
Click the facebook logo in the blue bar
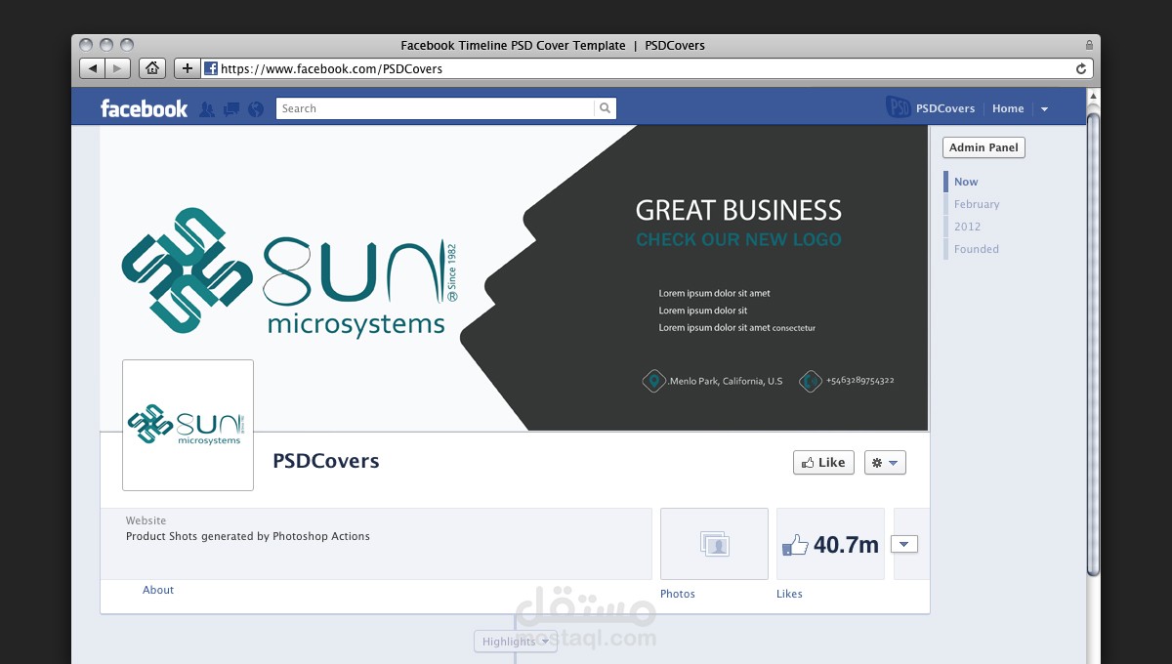pyautogui.click(x=144, y=108)
